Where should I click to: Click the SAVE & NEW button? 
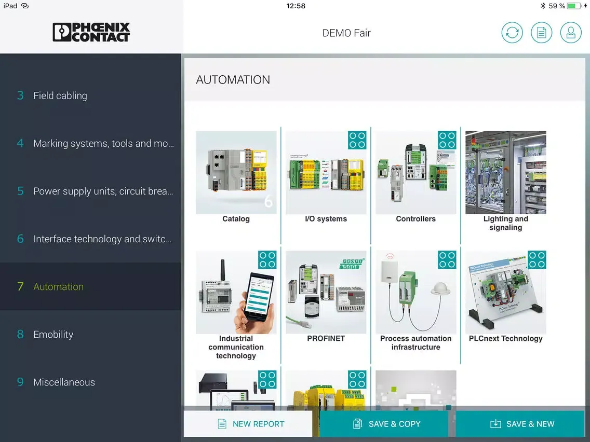click(x=520, y=424)
